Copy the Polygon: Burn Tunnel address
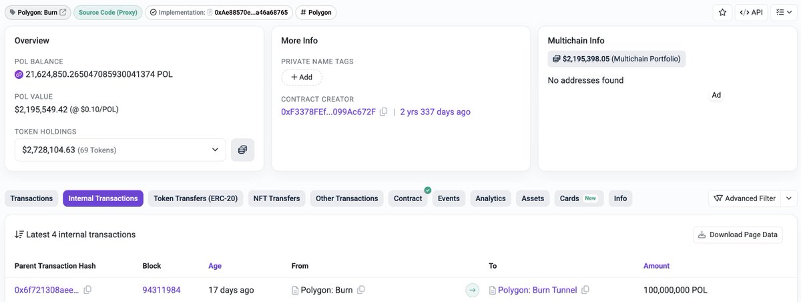 pos(585,290)
